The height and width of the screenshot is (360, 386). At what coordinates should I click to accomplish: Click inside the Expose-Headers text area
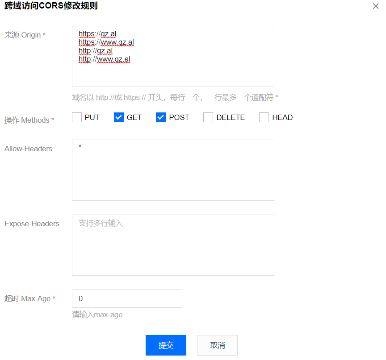click(173, 245)
